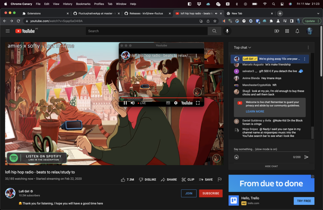The image size is (323, 210).
Task: Click the search magnifier button
Action: point(214,31)
